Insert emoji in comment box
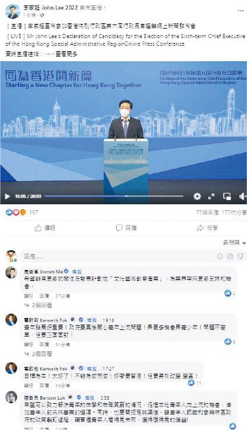The image size is (247, 430). coord(220,257)
